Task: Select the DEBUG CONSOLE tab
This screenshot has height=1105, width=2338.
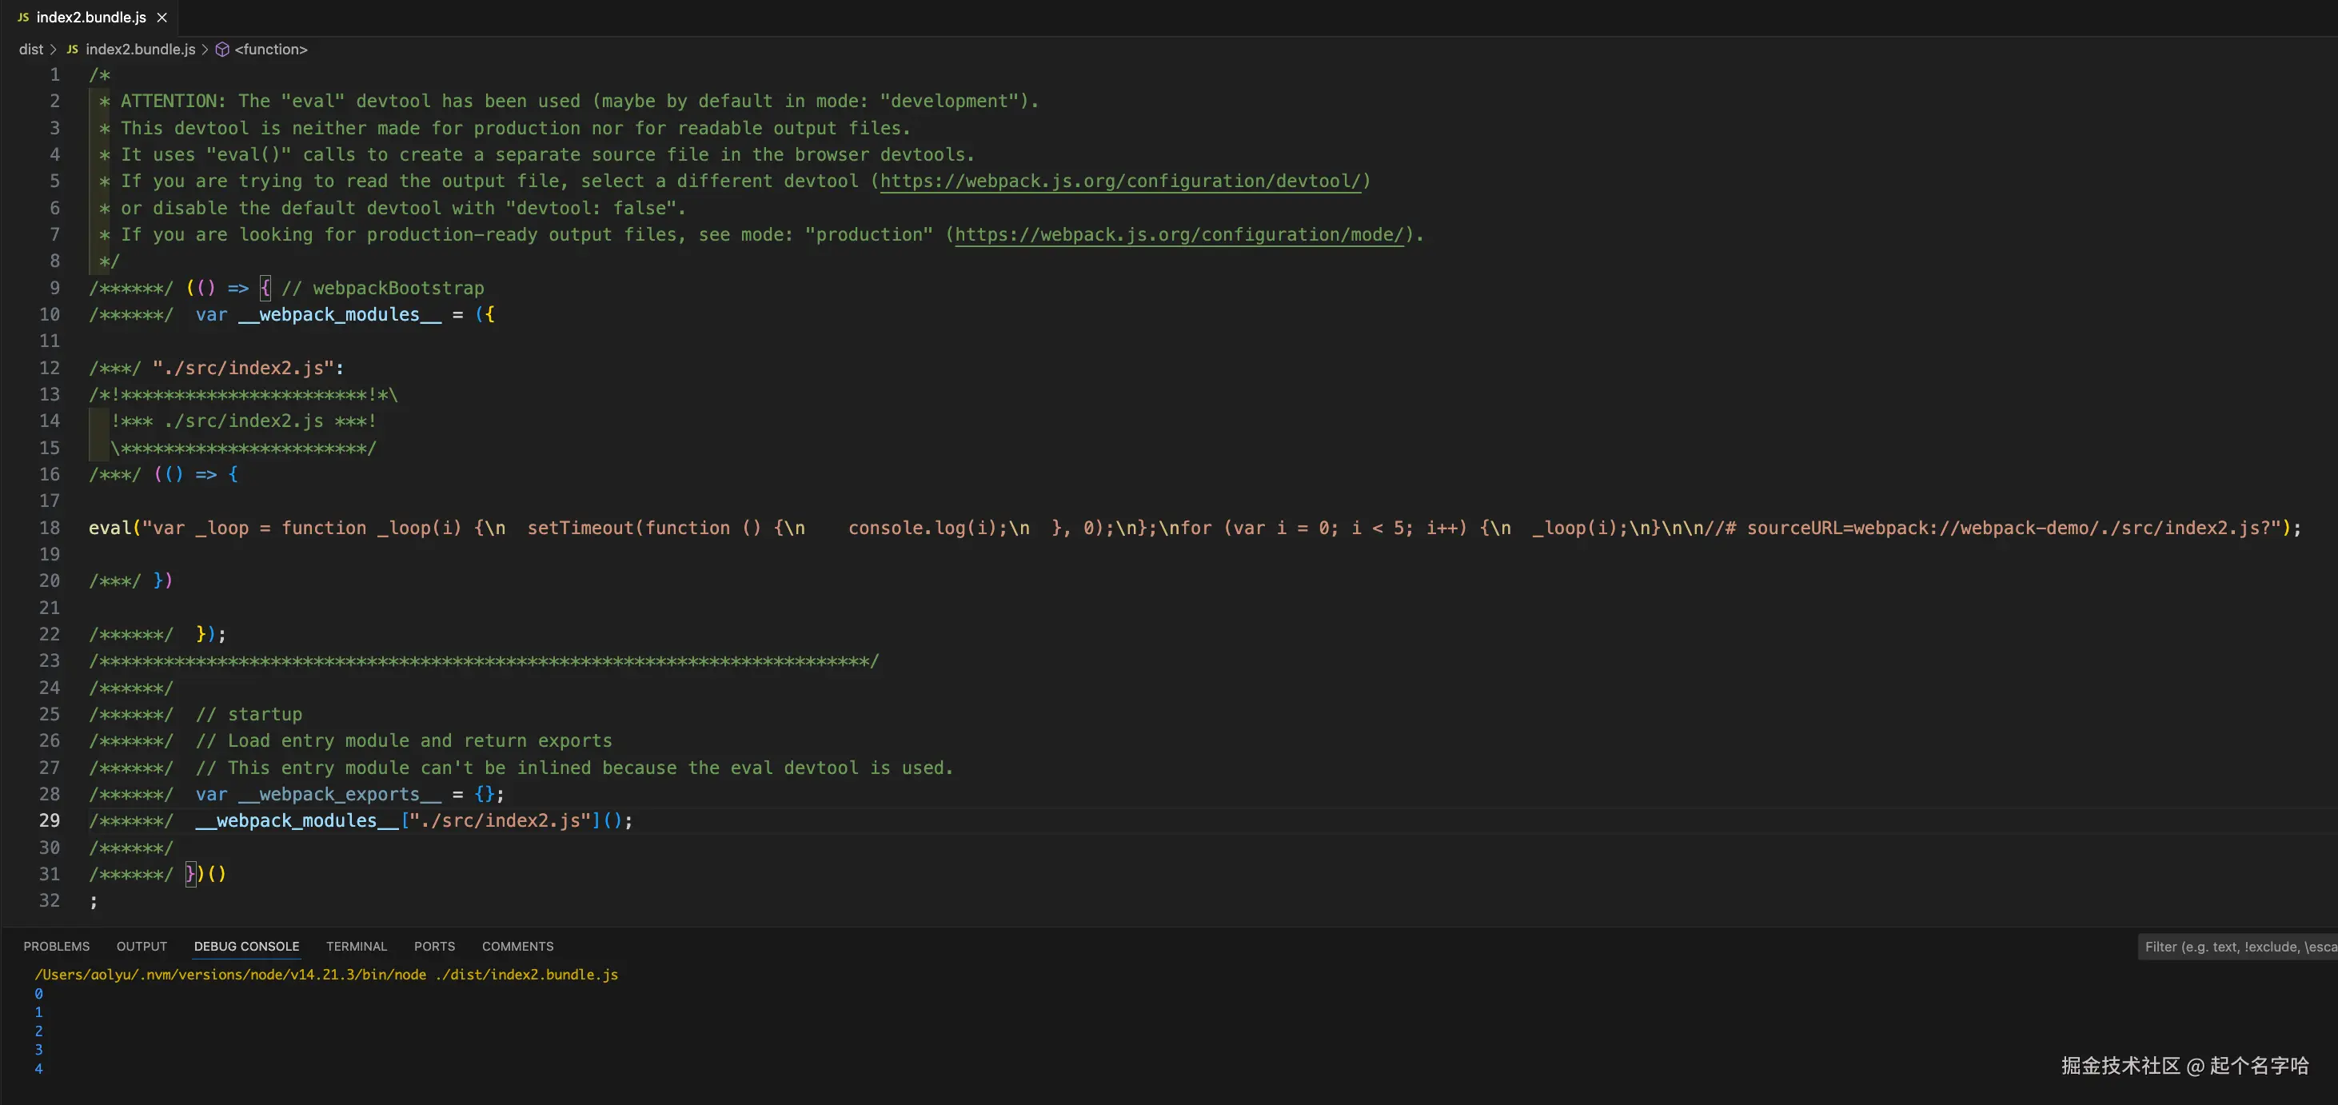Action: click(x=246, y=946)
